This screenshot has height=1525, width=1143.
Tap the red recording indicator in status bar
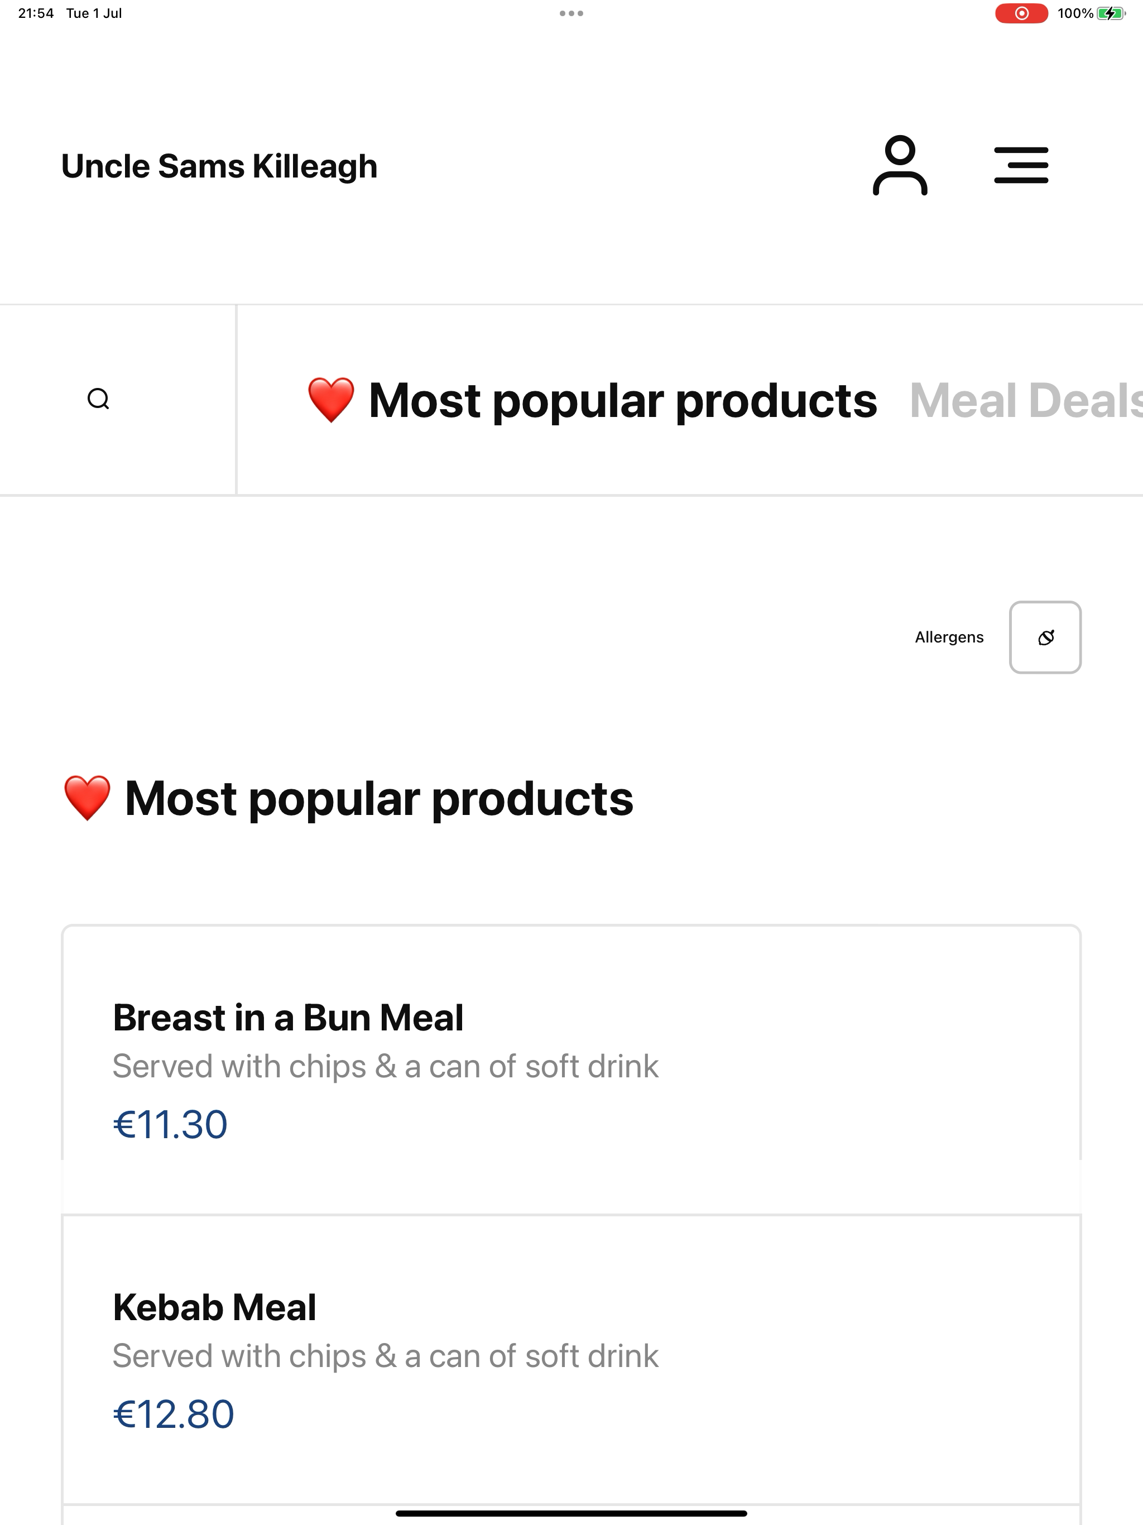point(1021,13)
